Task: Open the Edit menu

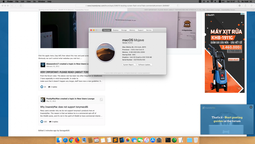Action: coord(22,2)
